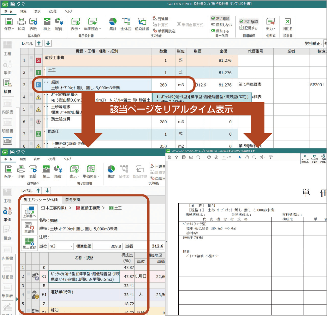The width and height of the screenshot is (327, 316).
Task: Toggle 常に確認 in the 同一代価 group
Action: click(220, 19)
